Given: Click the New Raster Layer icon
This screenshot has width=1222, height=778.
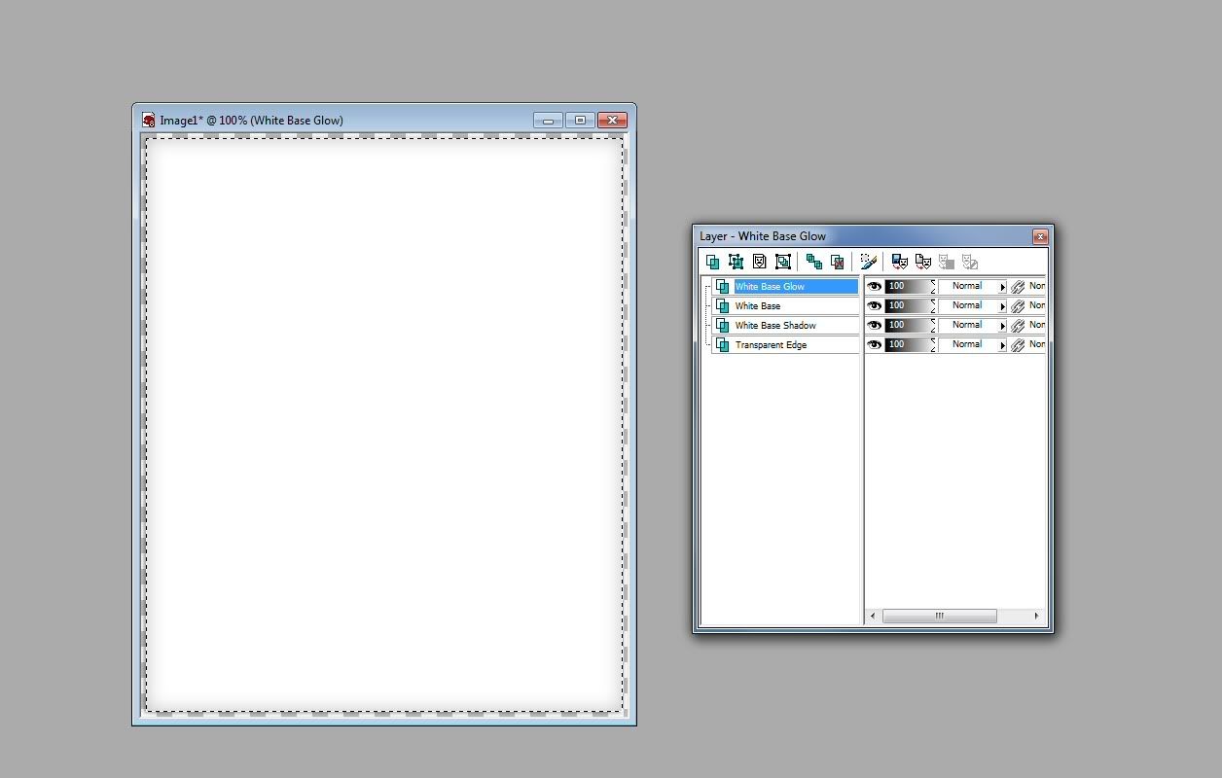Looking at the screenshot, I should click(712, 262).
